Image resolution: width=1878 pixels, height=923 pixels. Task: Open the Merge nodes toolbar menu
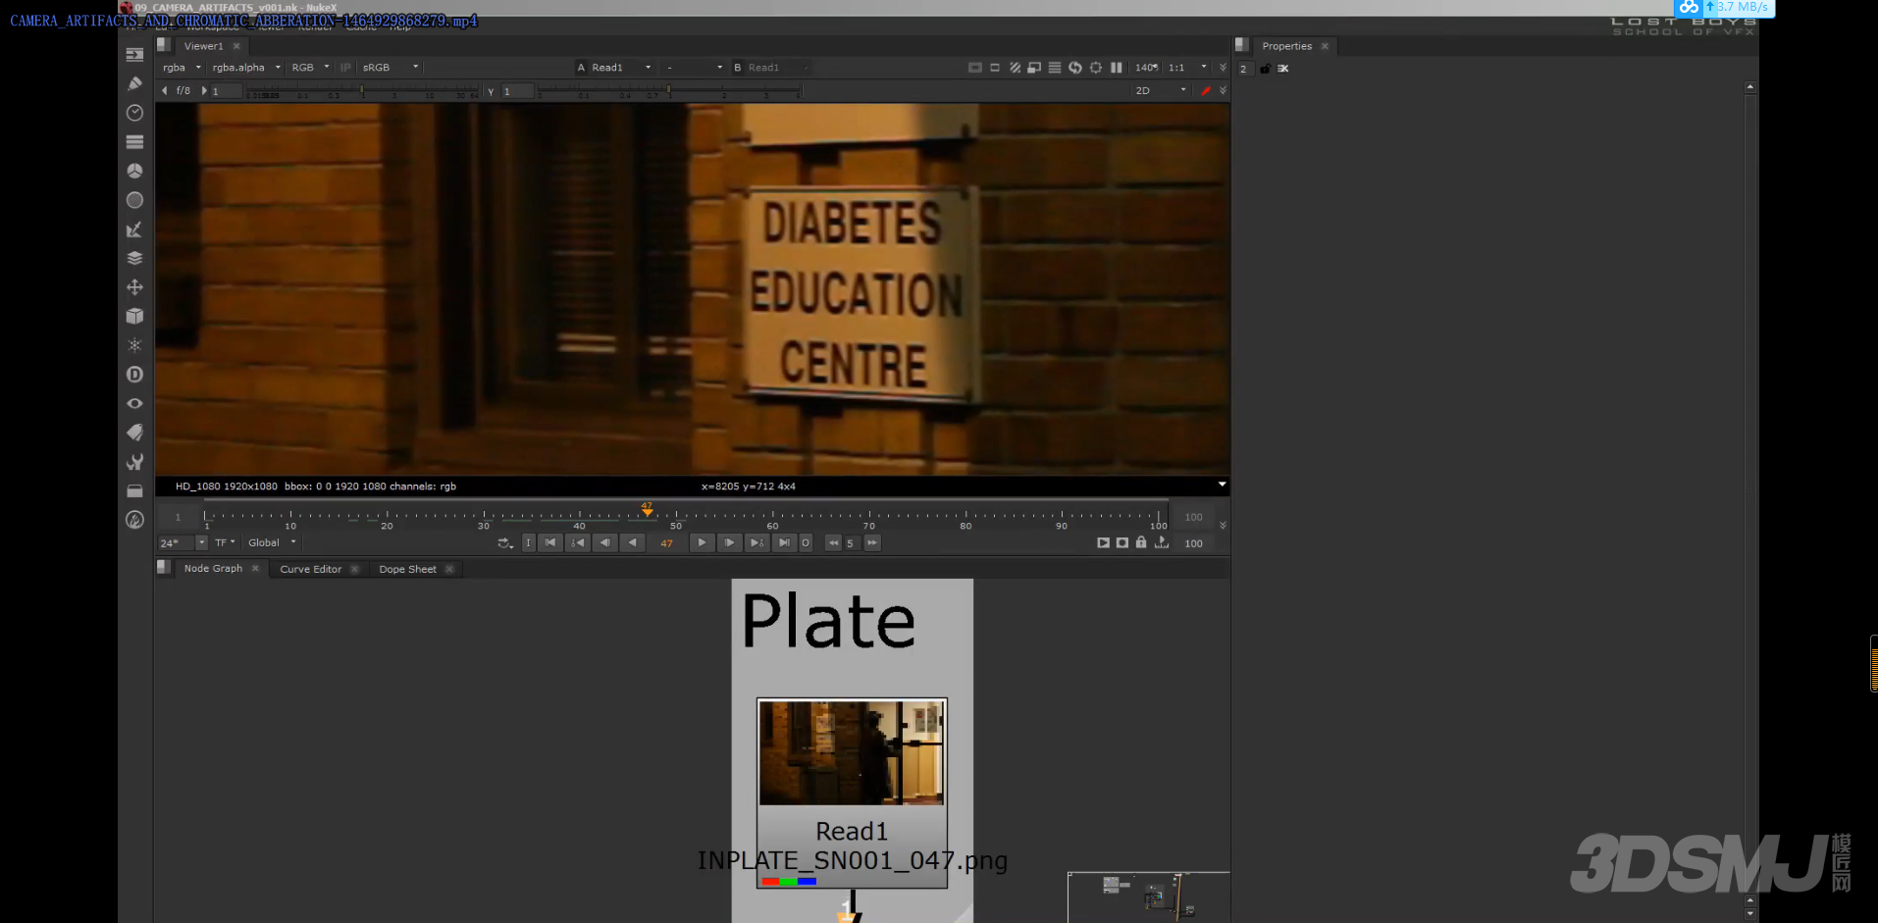pos(135,258)
